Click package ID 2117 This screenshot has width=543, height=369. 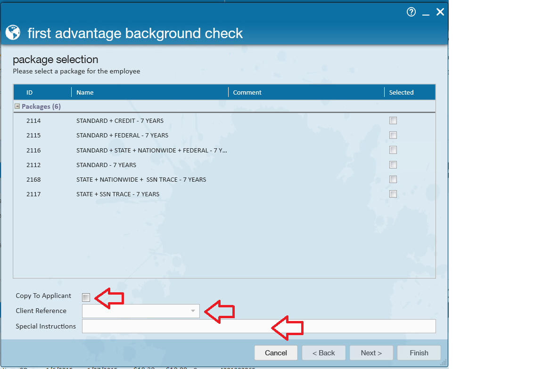pyautogui.click(x=33, y=194)
